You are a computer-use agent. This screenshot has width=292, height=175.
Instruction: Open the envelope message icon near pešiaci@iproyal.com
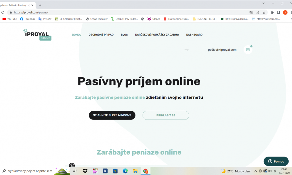pos(248,50)
